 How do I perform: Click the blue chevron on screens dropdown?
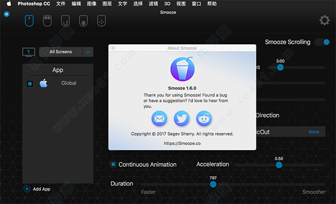click(x=88, y=52)
